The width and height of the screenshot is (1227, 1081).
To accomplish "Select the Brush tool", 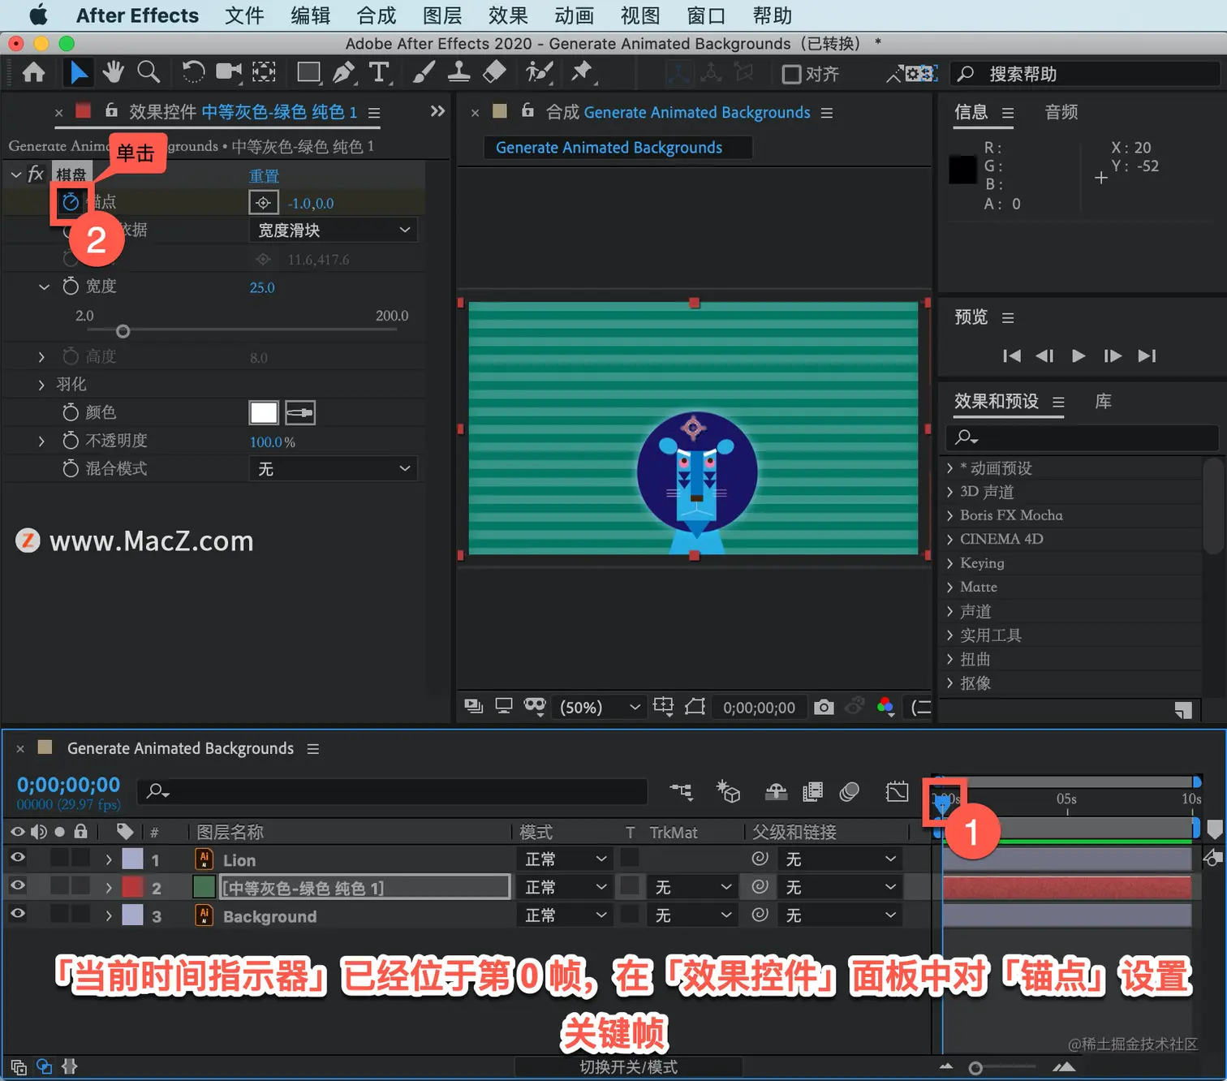I will [x=423, y=72].
